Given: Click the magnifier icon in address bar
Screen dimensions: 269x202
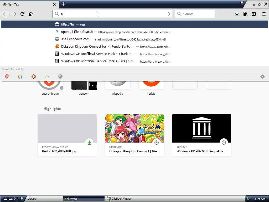Looking at the screenshot, I should (x=57, y=14).
